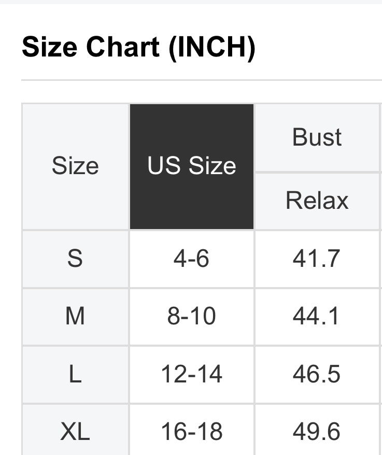Click the 4-6 US size cell
This screenshot has height=455, width=382.
coord(191,258)
